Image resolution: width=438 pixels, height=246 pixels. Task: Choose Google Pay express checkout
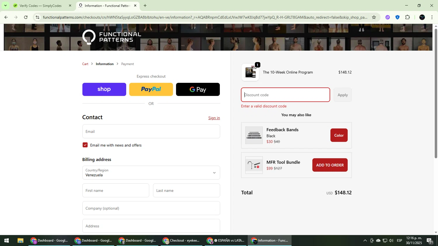[x=198, y=89]
